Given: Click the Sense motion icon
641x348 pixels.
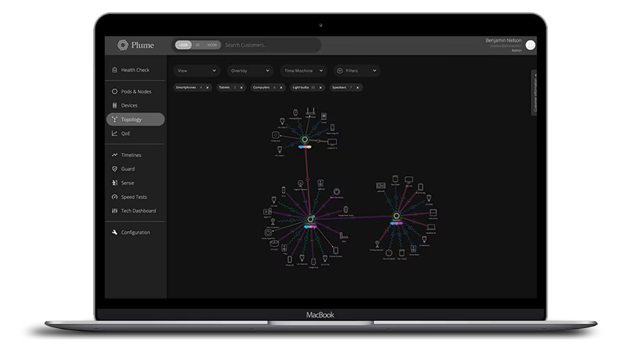Looking at the screenshot, I should [x=115, y=183].
